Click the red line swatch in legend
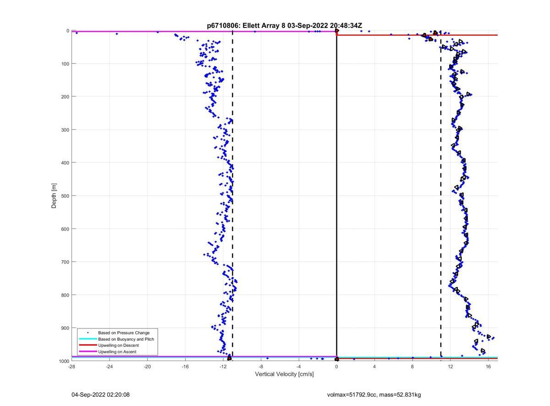This screenshot has height=406, width=550. tap(88, 345)
